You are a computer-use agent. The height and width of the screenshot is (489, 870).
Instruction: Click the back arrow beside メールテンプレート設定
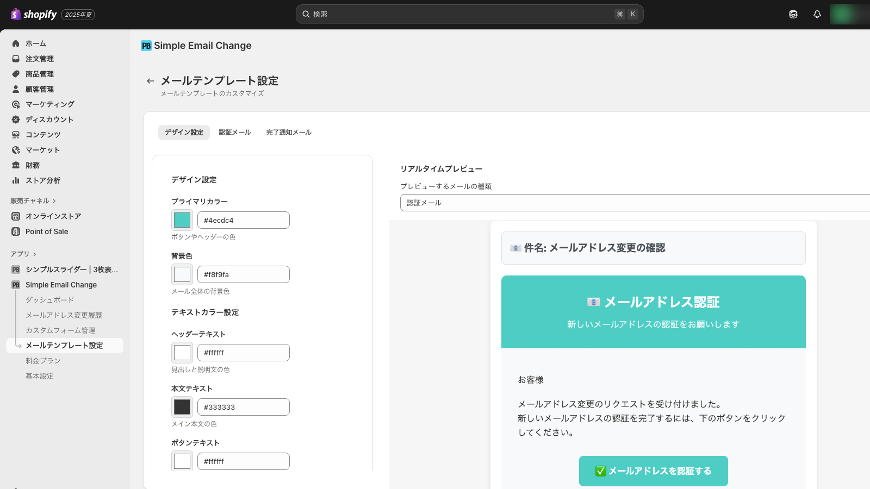151,81
